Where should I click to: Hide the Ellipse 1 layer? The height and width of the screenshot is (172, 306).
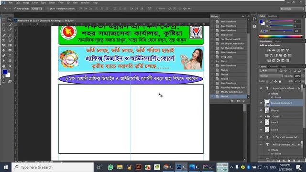tap(261, 110)
